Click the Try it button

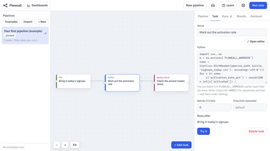[x=204, y=131]
